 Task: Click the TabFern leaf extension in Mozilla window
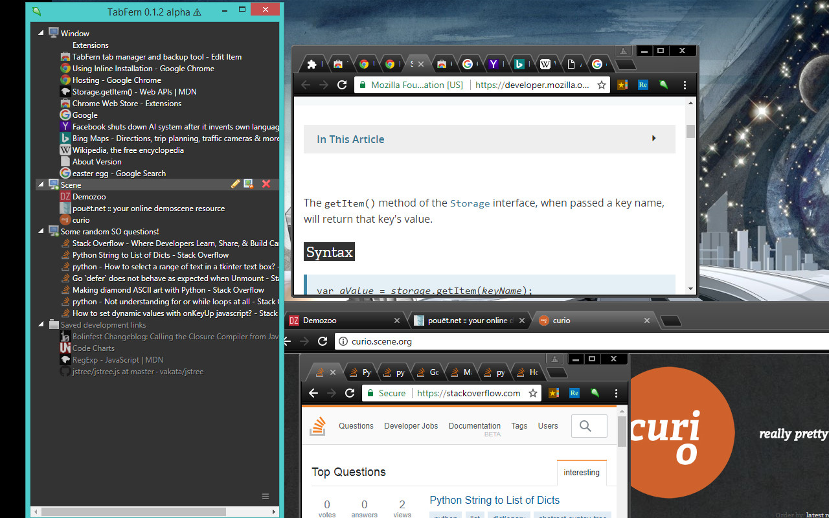pos(664,85)
